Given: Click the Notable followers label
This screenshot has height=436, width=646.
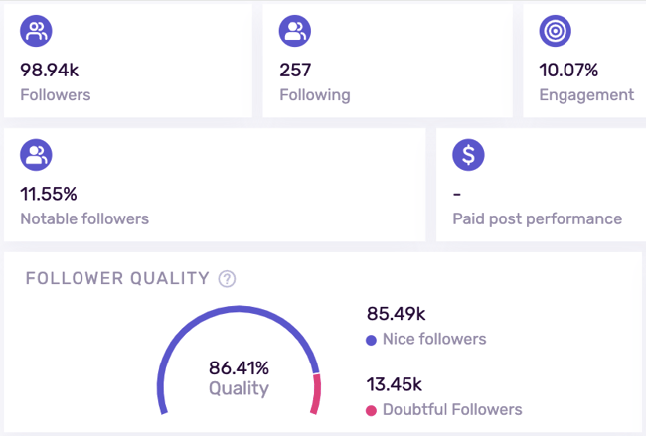Looking at the screenshot, I should pos(84,218).
